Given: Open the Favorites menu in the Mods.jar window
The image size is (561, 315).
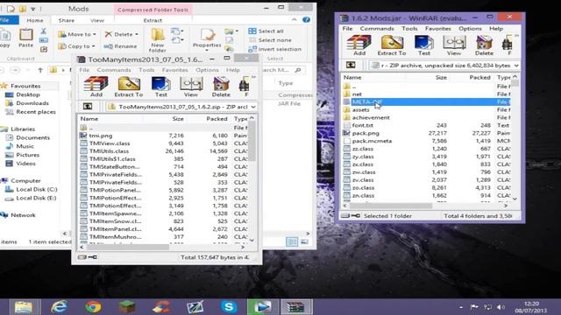Looking at the screenshot, I should pos(438,29).
